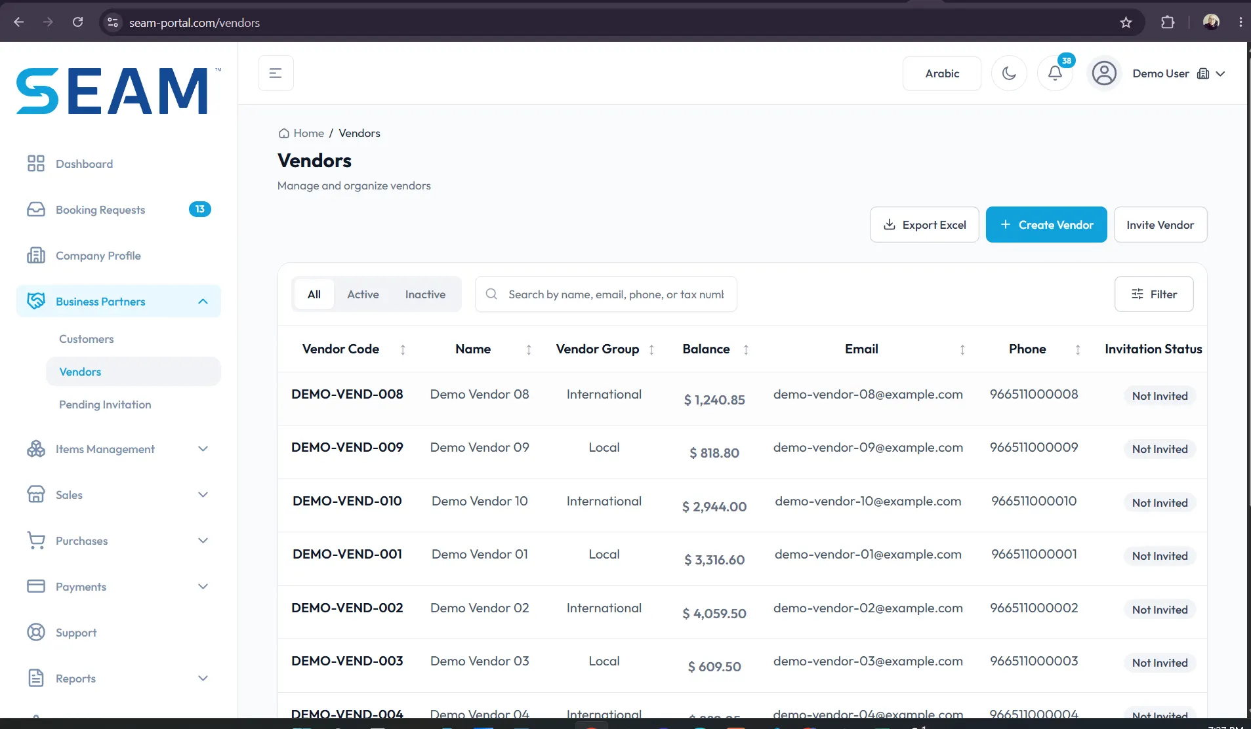Sort by Phone column arrows
The height and width of the screenshot is (729, 1251).
click(x=1078, y=350)
